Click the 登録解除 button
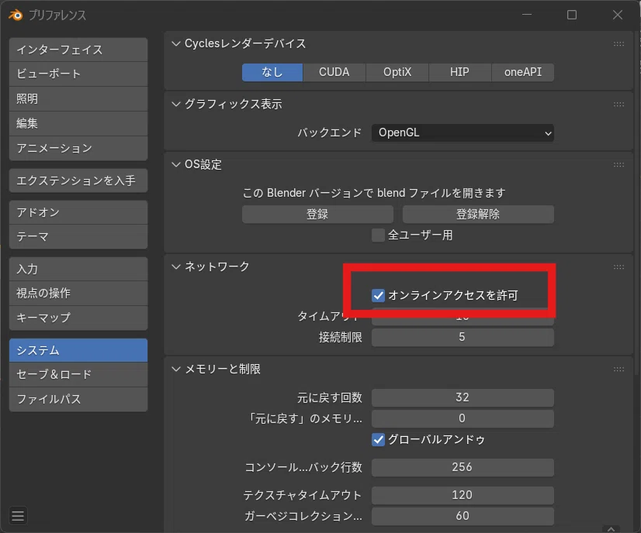The image size is (641, 533). click(x=478, y=215)
